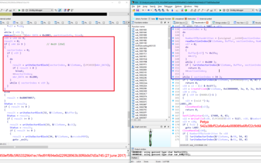The height and width of the screenshot is (163, 261).
Task: Click the green circle toolbar icon
Action: click(x=186, y=10)
